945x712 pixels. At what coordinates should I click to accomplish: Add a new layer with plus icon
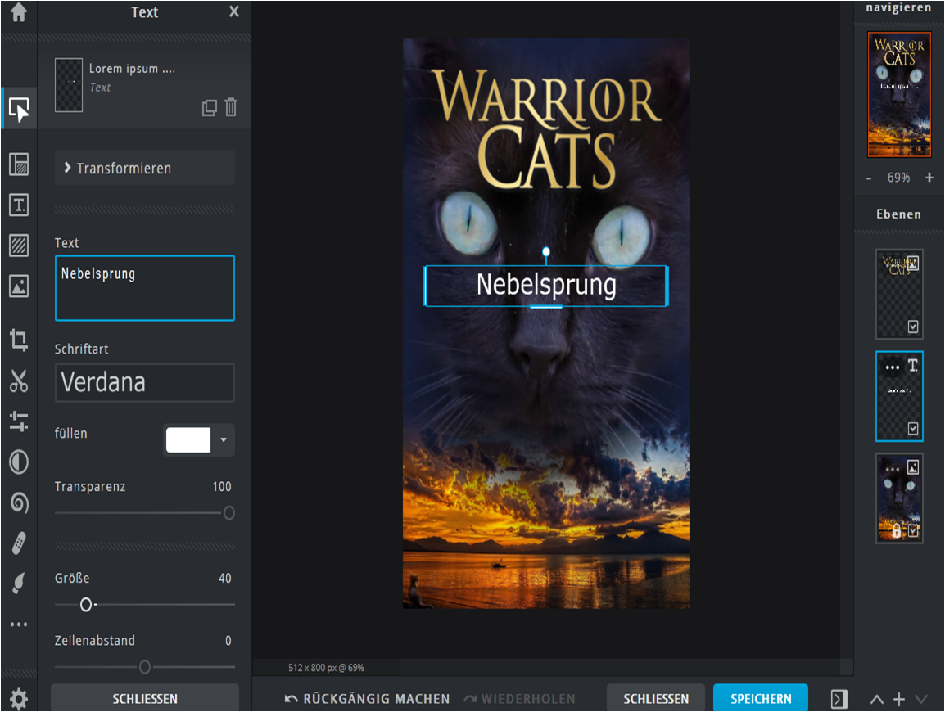click(899, 700)
